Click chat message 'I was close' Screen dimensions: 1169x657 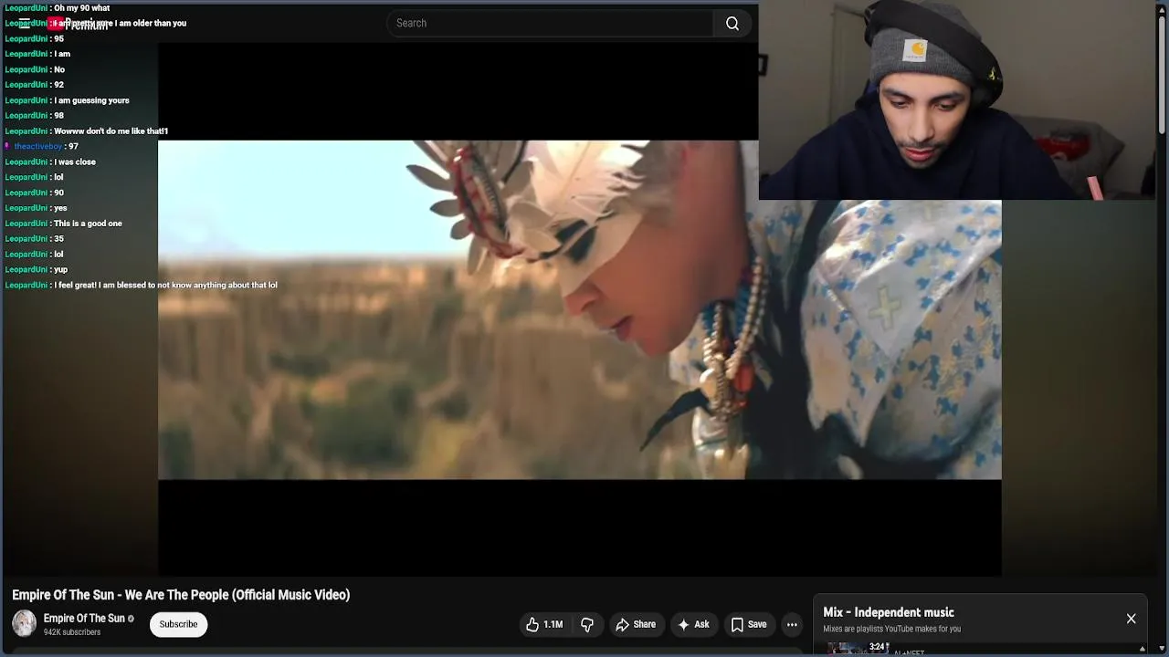pyautogui.click(x=75, y=162)
